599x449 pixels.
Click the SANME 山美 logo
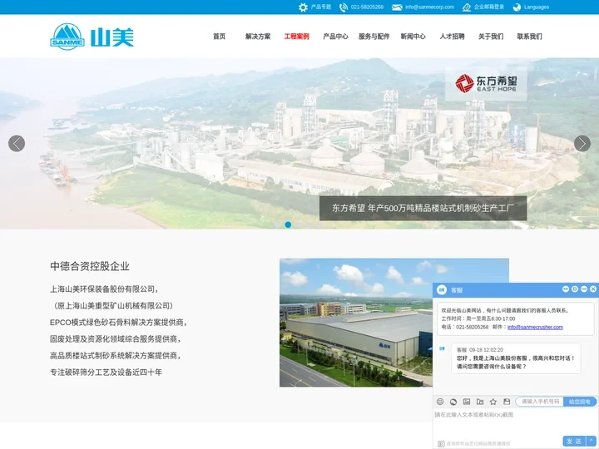(x=92, y=37)
